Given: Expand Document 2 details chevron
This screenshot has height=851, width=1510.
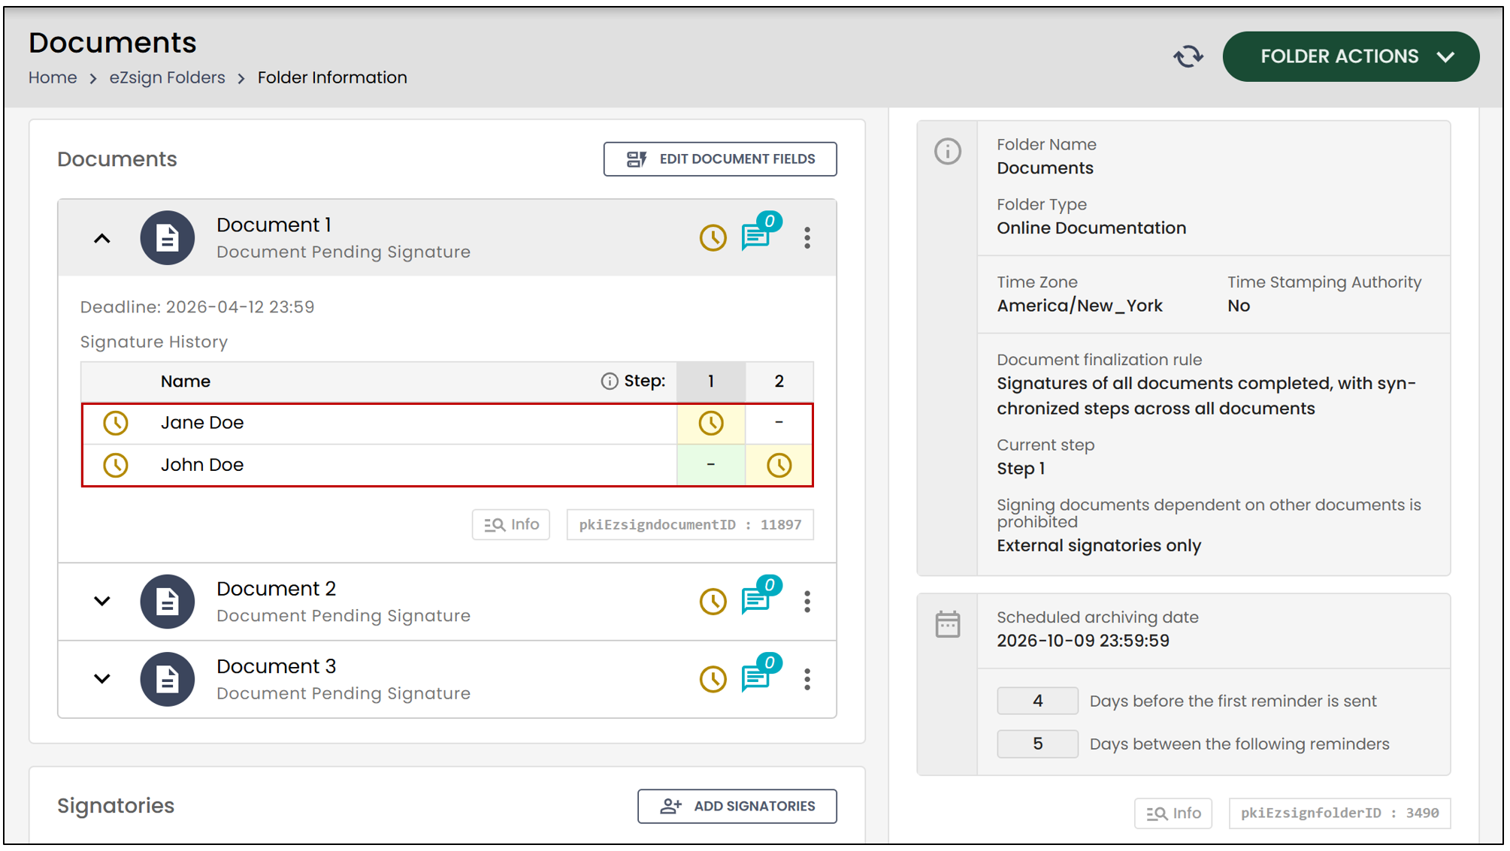Looking at the screenshot, I should (102, 601).
